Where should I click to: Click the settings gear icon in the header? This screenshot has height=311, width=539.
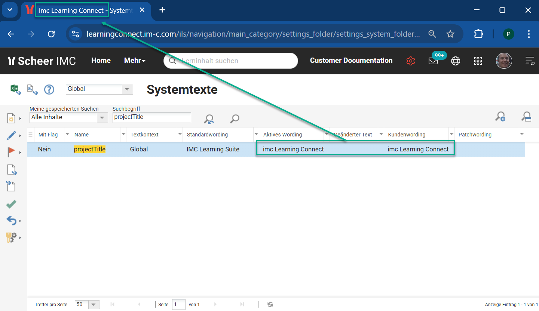point(410,61)
